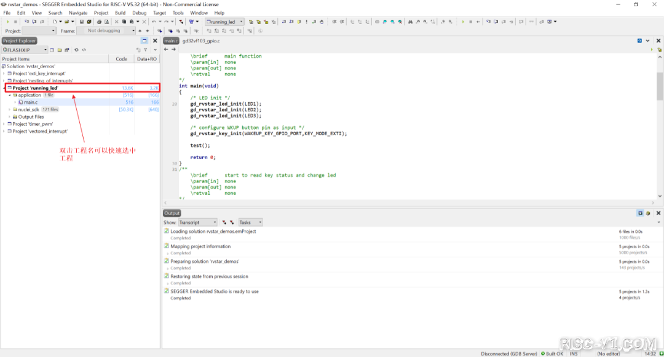Expand Project 'exti_key_interrupt' tree node
Screen dimensions: 664x357
(x=4, y=74)
